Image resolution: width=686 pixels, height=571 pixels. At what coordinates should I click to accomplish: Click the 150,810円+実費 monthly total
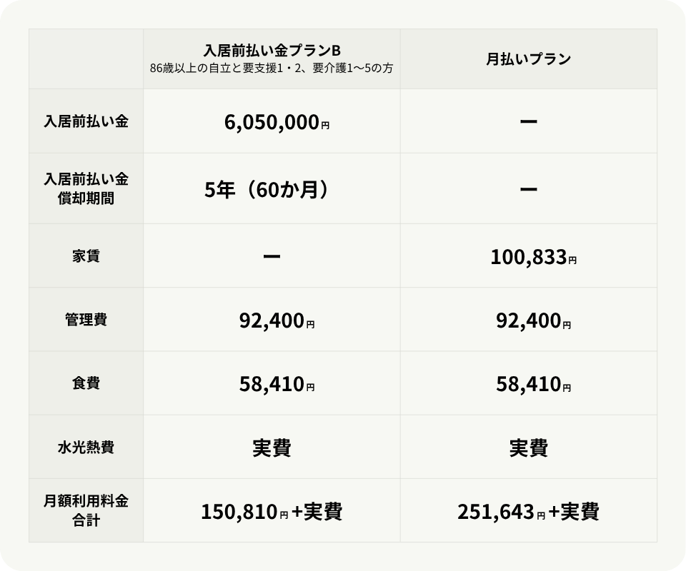click(x=272, y=512)
